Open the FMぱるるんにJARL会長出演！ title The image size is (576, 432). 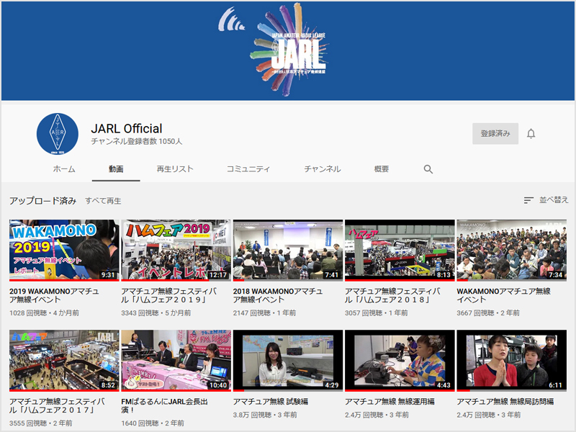(x=165, y=405)
